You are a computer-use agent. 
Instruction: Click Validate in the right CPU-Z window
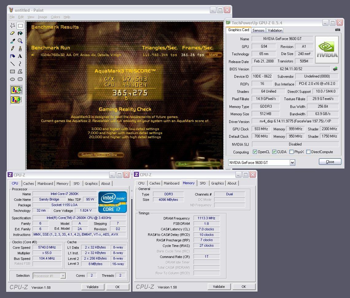point(219,287)
